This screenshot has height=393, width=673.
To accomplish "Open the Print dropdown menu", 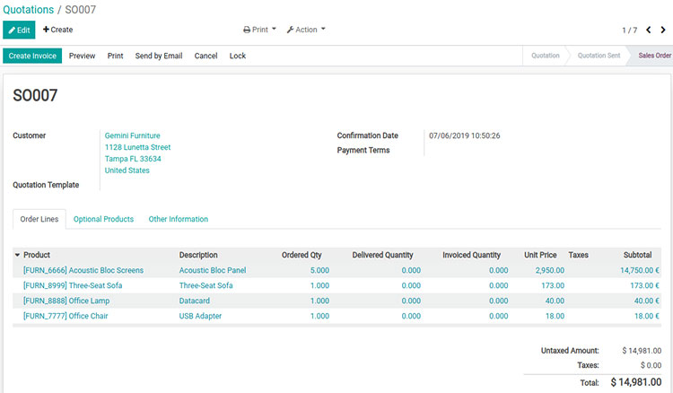I will coord(260,30).
